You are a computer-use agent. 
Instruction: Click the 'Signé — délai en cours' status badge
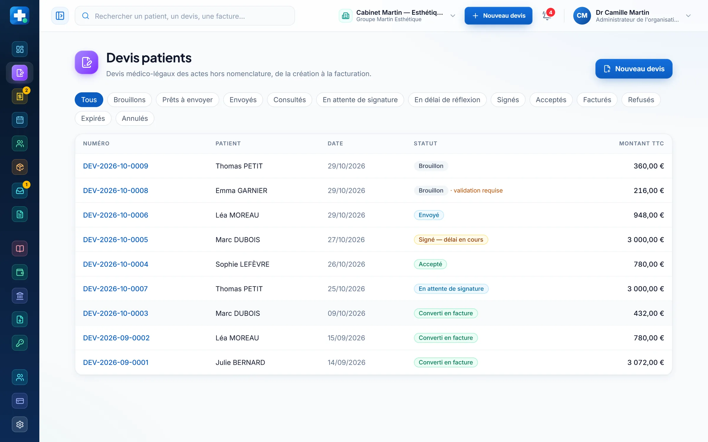point(451,240)
